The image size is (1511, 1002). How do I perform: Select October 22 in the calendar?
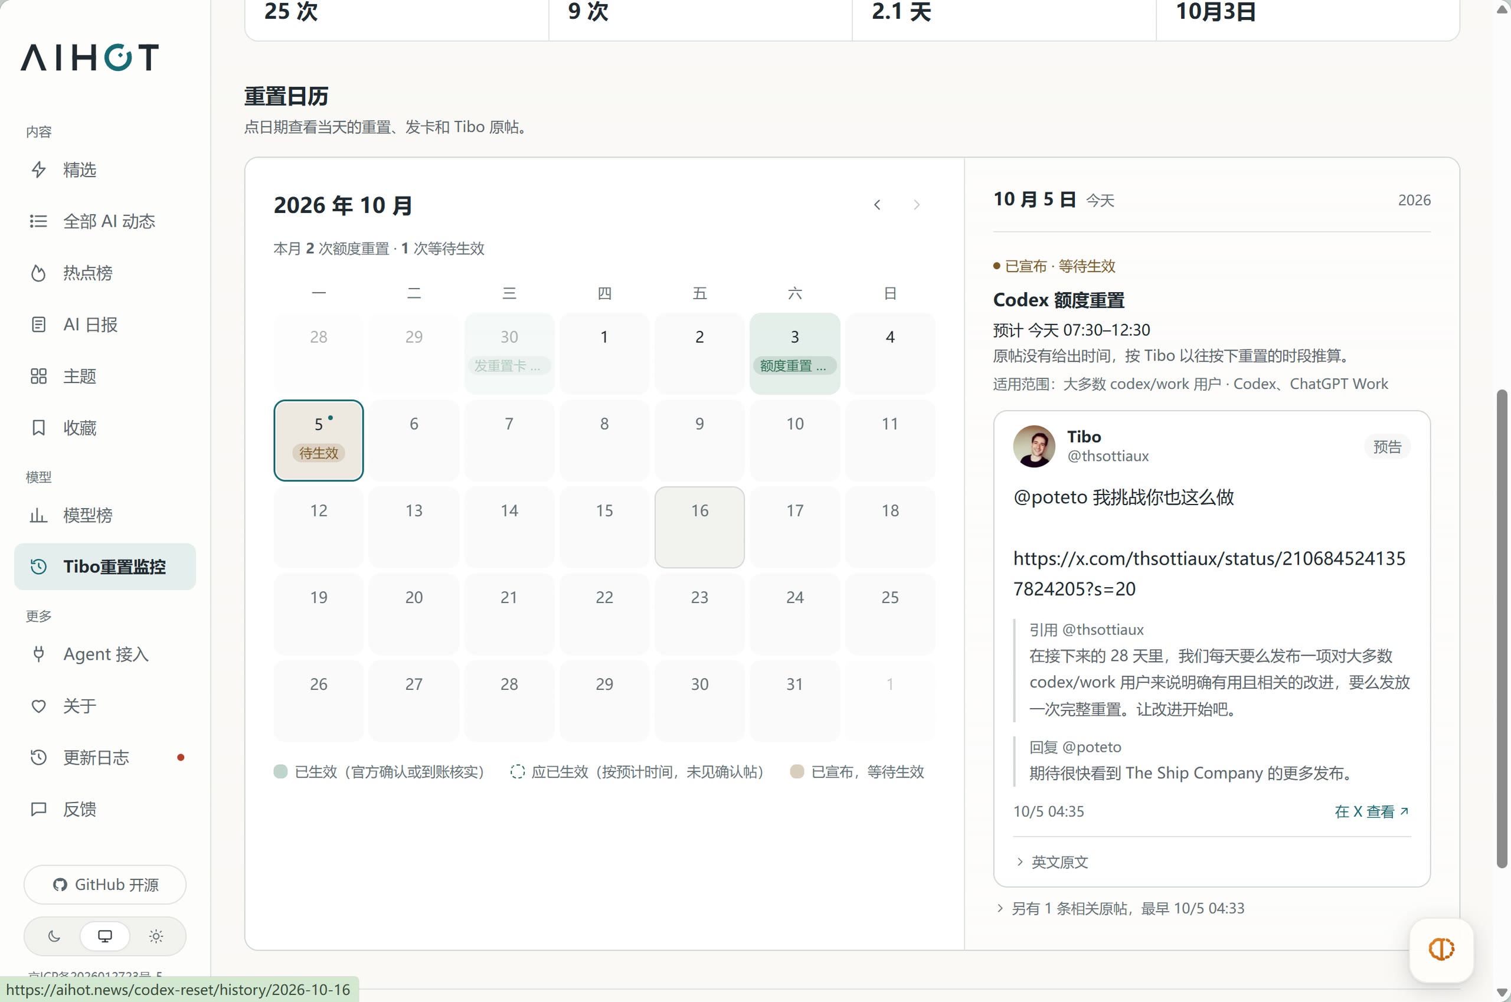[604, 614]
